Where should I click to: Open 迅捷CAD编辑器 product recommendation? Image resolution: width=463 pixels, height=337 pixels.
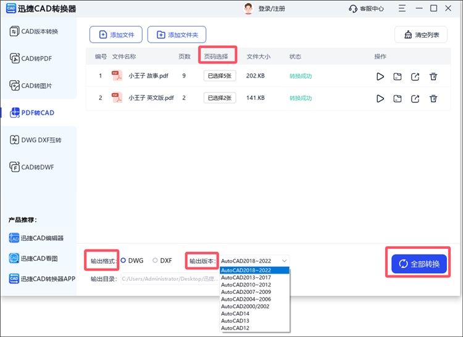pos(36,238)
